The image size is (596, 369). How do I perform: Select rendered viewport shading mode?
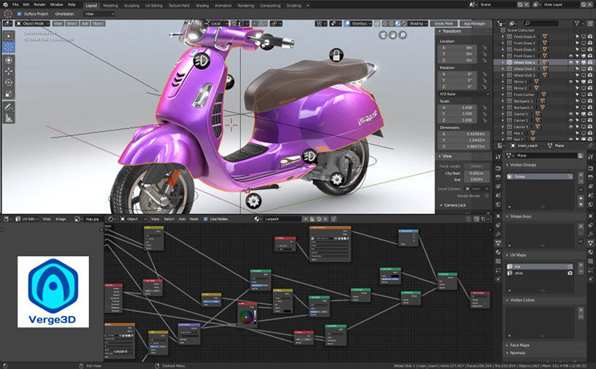404,23
